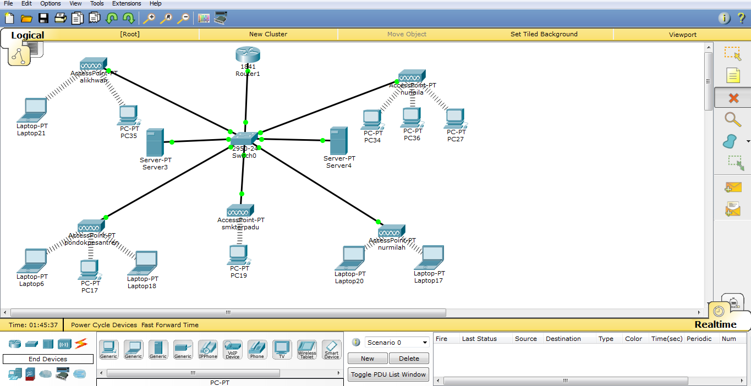This screenshot has height=386, width=751.
Task: Select the Hubs device category
Action: (x=48, y=344)
